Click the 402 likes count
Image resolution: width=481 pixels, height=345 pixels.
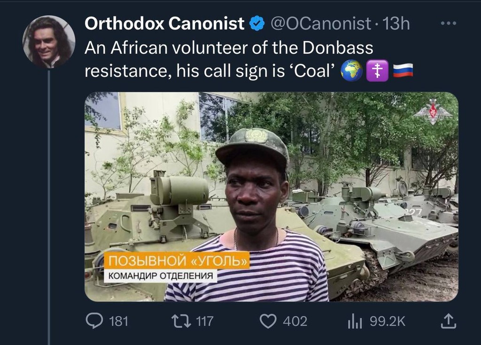point(295,321)
